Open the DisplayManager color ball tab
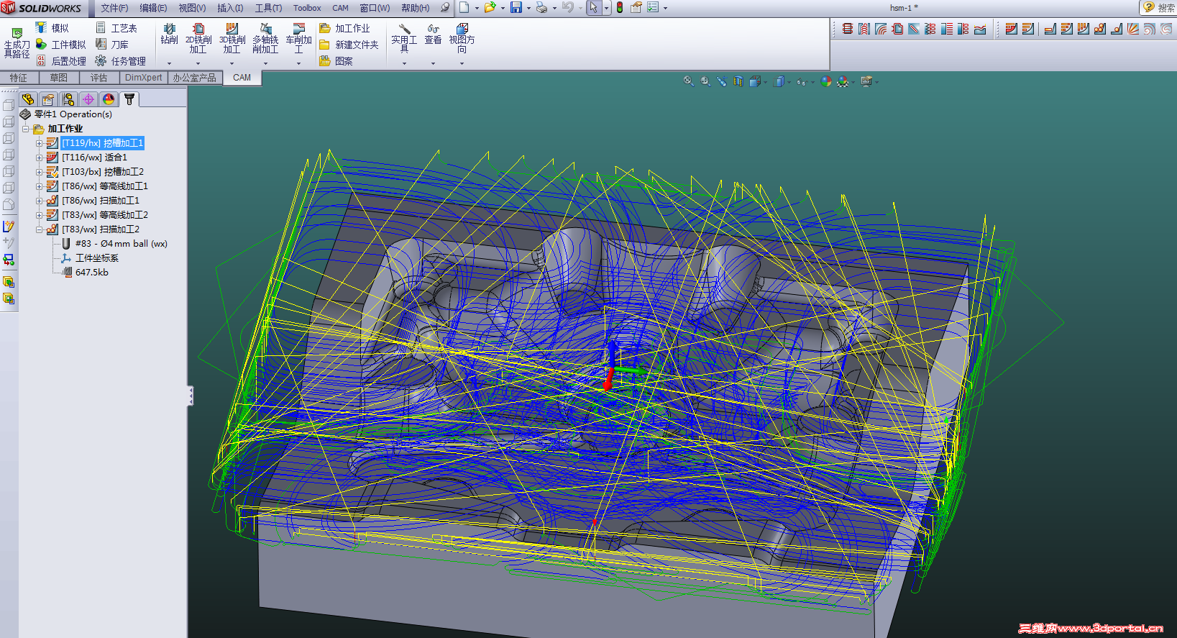Screen dimensions: 1177x638 point(109,99)
